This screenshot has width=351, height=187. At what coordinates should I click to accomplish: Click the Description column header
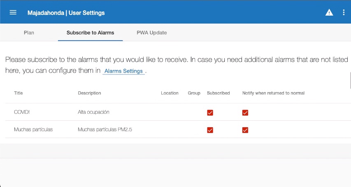click(x=89, y=93)
